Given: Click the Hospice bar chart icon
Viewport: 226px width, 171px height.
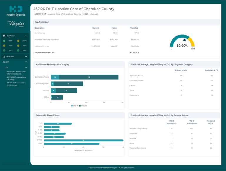Looking at the screenshot, I should tap(4, 57).
